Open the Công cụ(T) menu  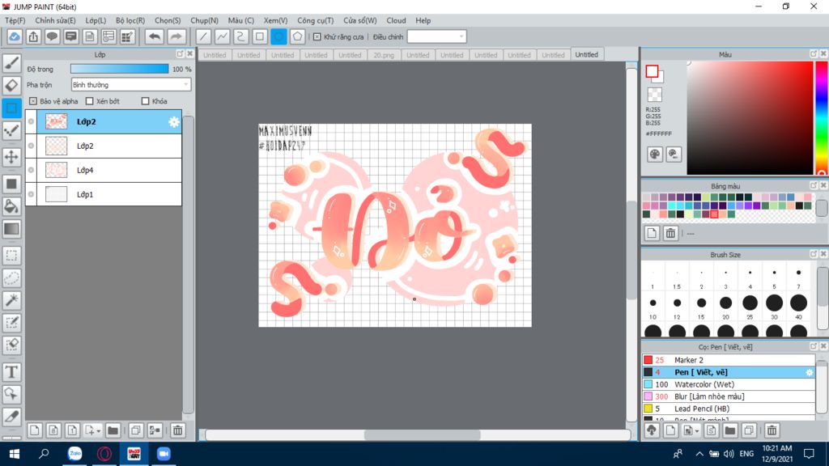[x=315, y=20]
